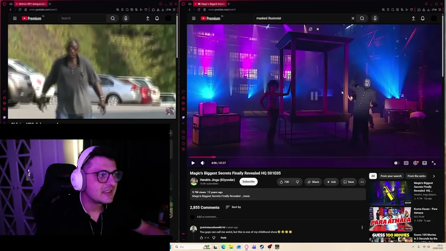
Task: Show more filter chips with the right arrow
Action: (434, 176)
